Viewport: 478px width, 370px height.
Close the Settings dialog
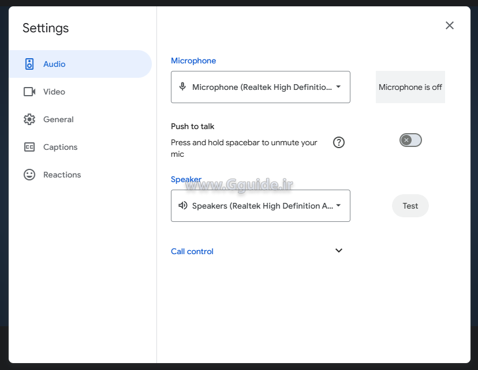click(x=449, y=25)
